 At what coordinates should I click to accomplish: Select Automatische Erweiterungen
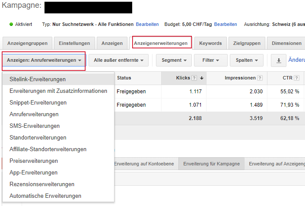[58, 196]
